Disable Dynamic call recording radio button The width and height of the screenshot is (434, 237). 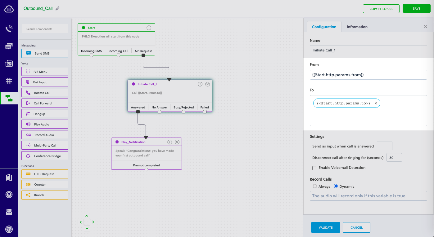(336, 186)
